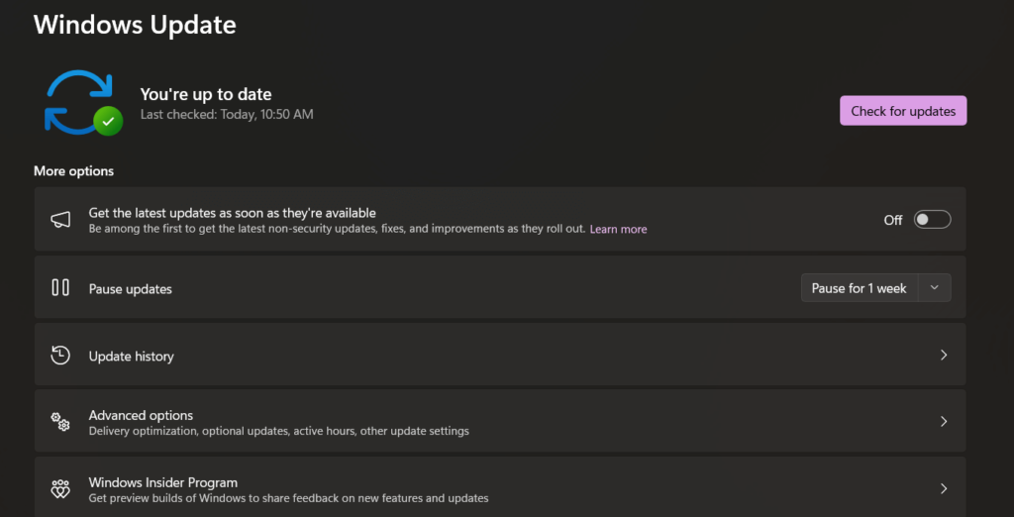Click the 'You're up to date' text
The width and height of the screenshot is (1014, 517).
coord(206,94)
